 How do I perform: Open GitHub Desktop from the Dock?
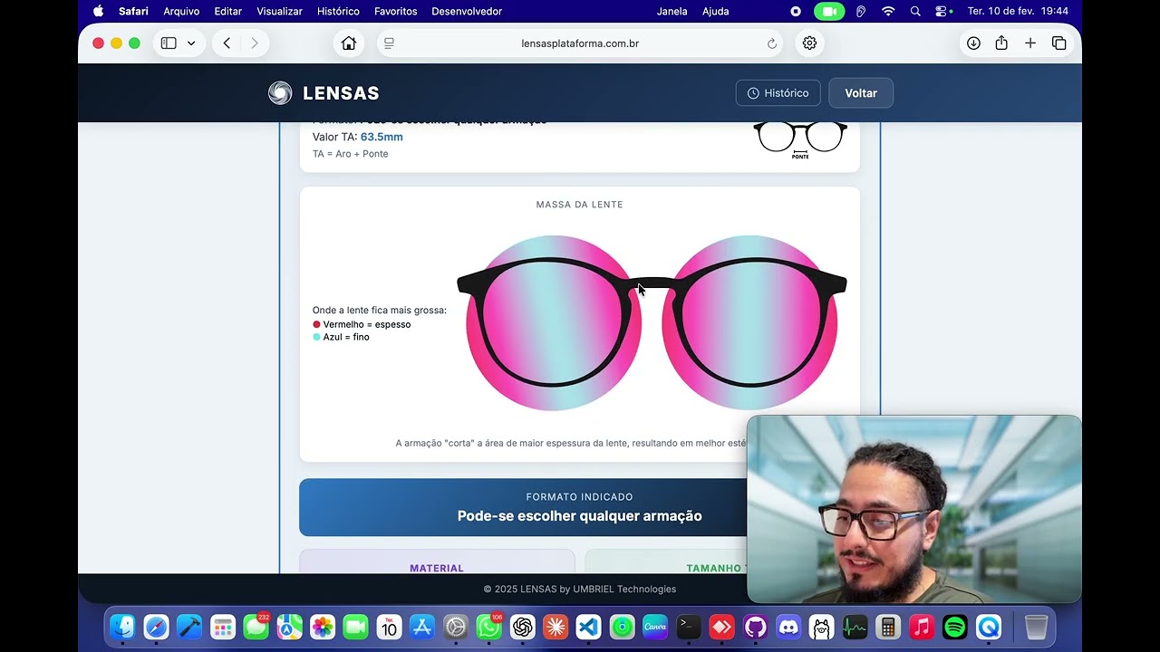tap(756, 627)
